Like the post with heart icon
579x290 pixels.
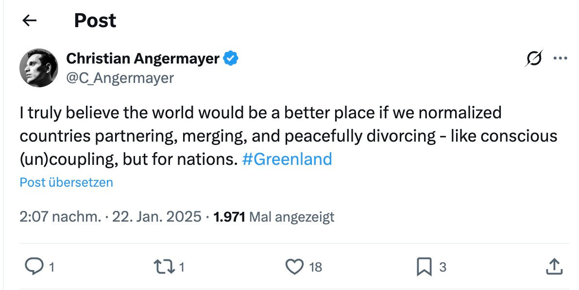pyautogui.click(x=294, y=266)
